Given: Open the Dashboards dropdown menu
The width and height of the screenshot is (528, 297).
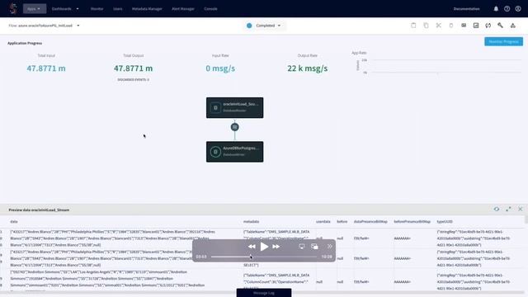Looking at the screenshot, I should pos(65,9).
